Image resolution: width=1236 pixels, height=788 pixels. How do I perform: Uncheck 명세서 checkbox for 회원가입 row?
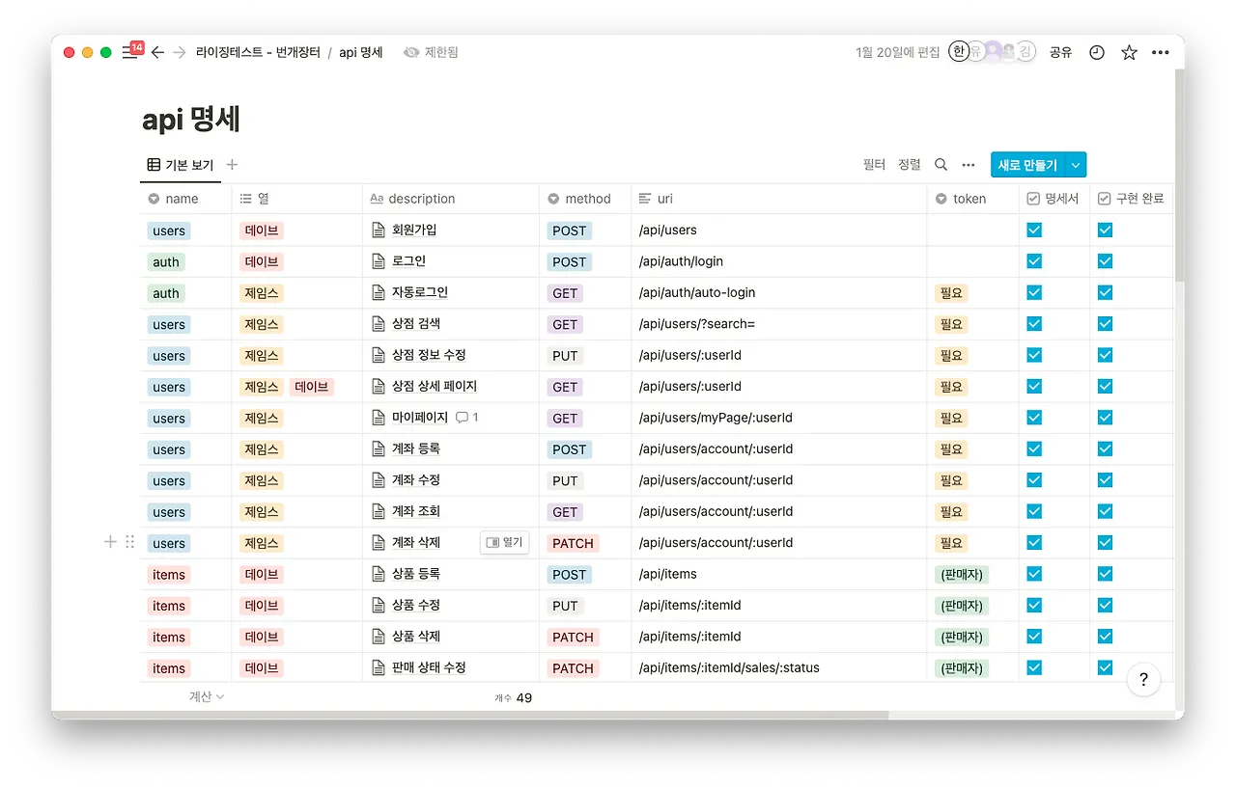tap(1034, 231)
